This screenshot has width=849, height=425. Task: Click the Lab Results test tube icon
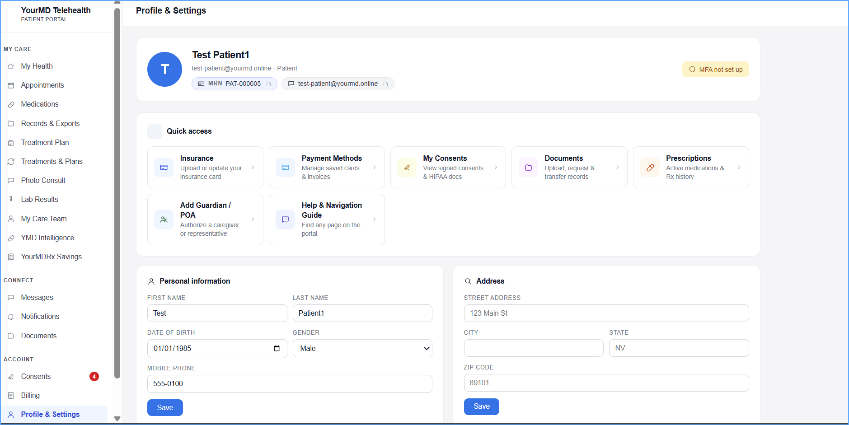(x=11, y=199)
